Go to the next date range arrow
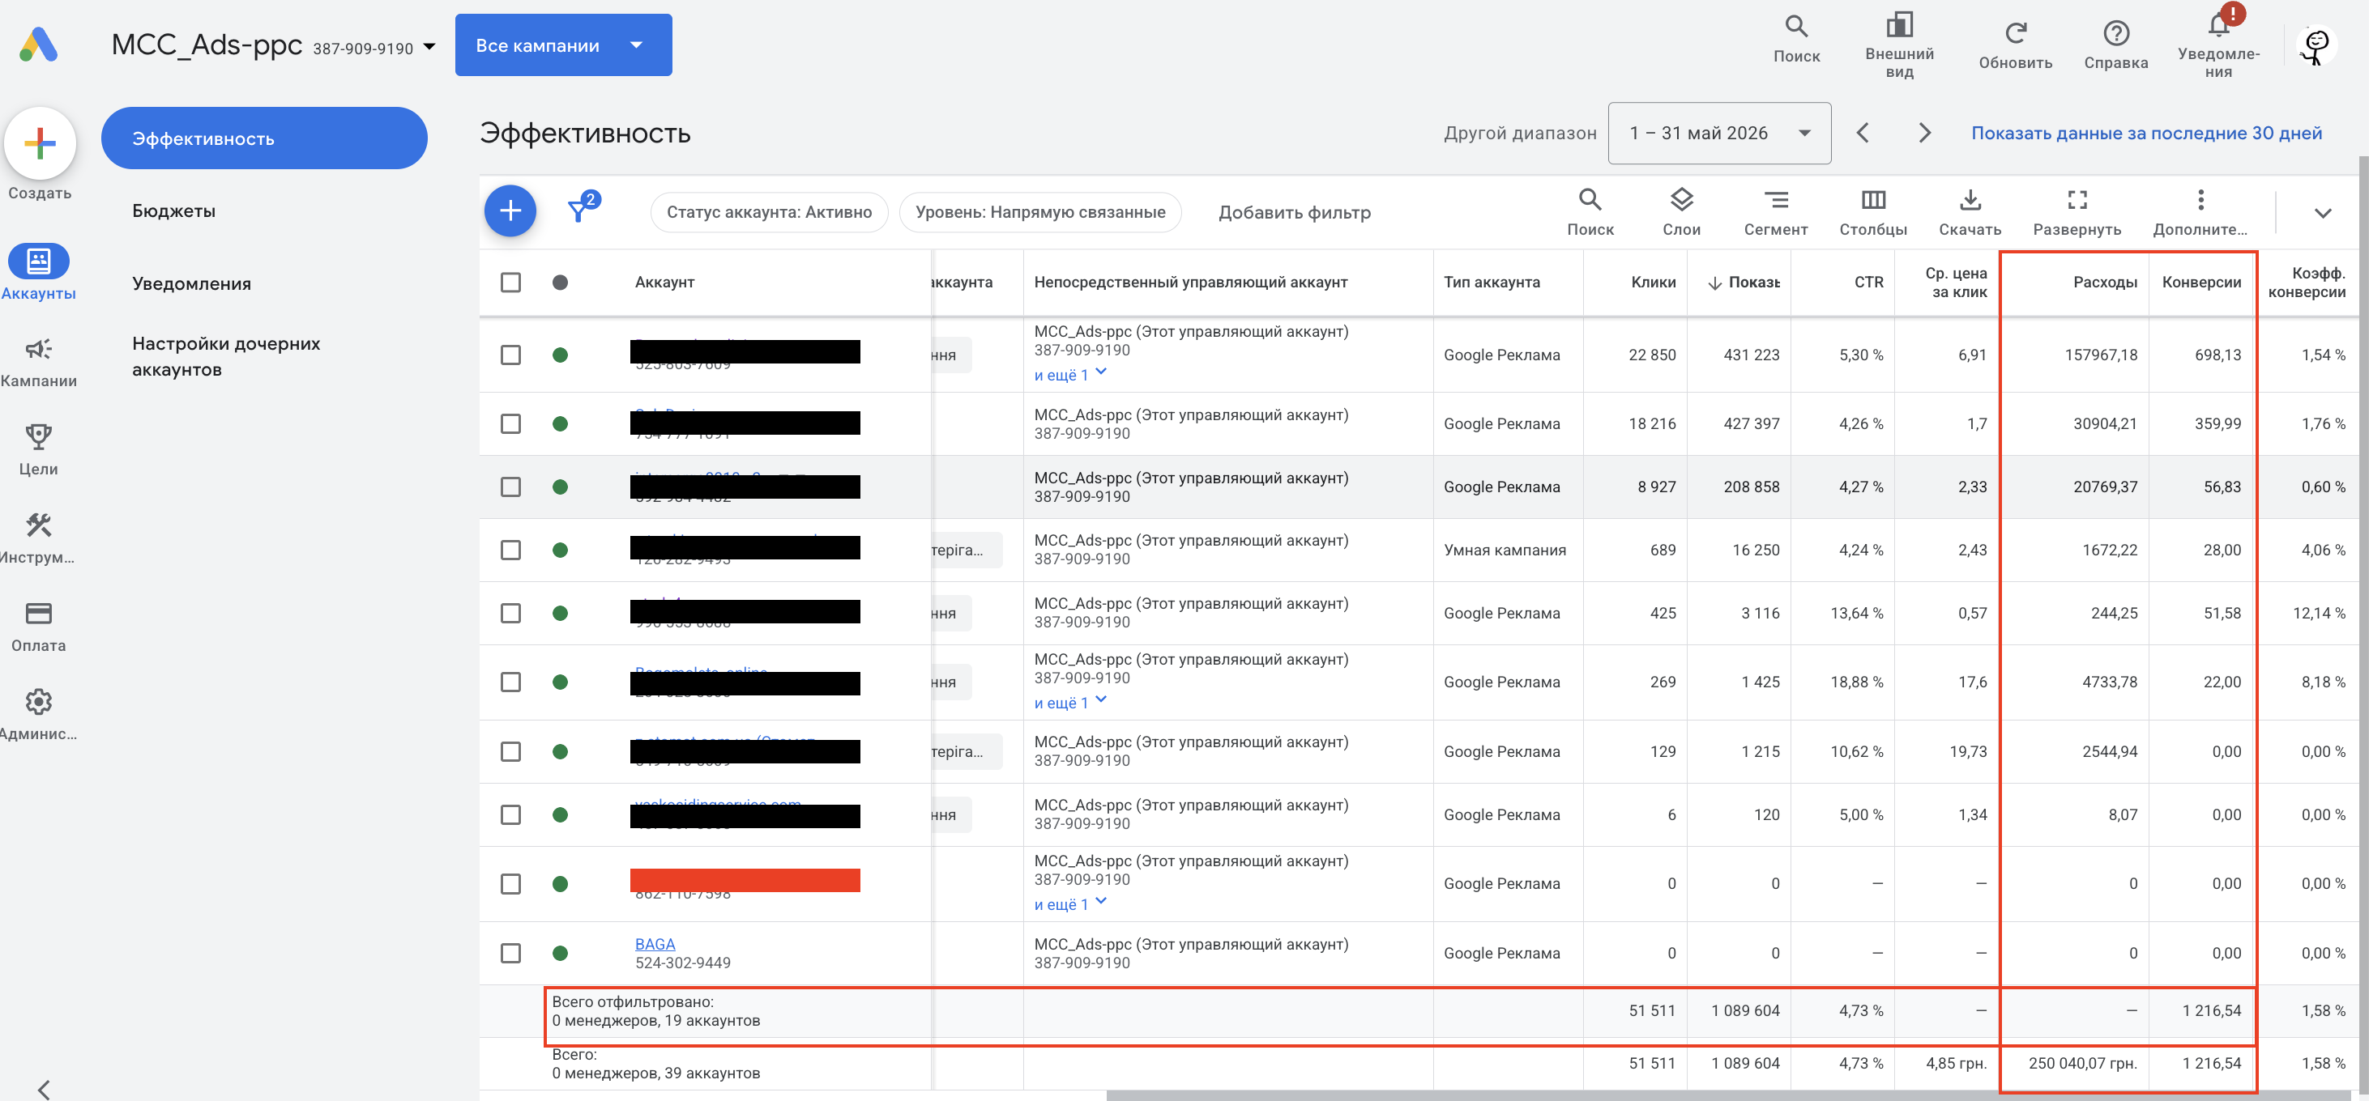 pyautogui.click(x=1924, y=134)
